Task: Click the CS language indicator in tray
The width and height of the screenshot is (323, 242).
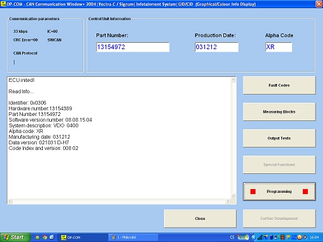Action: [x=232, y=238]
